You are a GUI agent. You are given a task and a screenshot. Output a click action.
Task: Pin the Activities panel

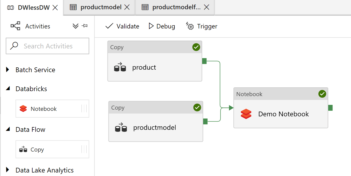click(85, 26)
